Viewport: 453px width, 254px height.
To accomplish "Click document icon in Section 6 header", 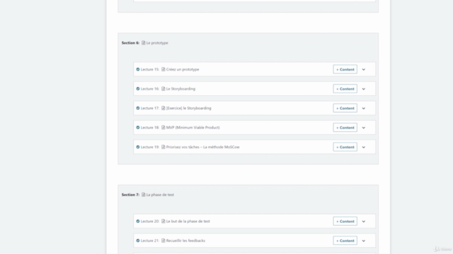I will tap(143, 42).
